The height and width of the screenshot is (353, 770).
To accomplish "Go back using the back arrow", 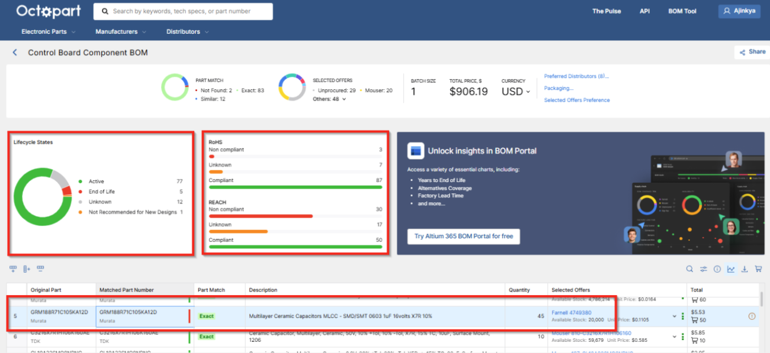I will 15,52.
